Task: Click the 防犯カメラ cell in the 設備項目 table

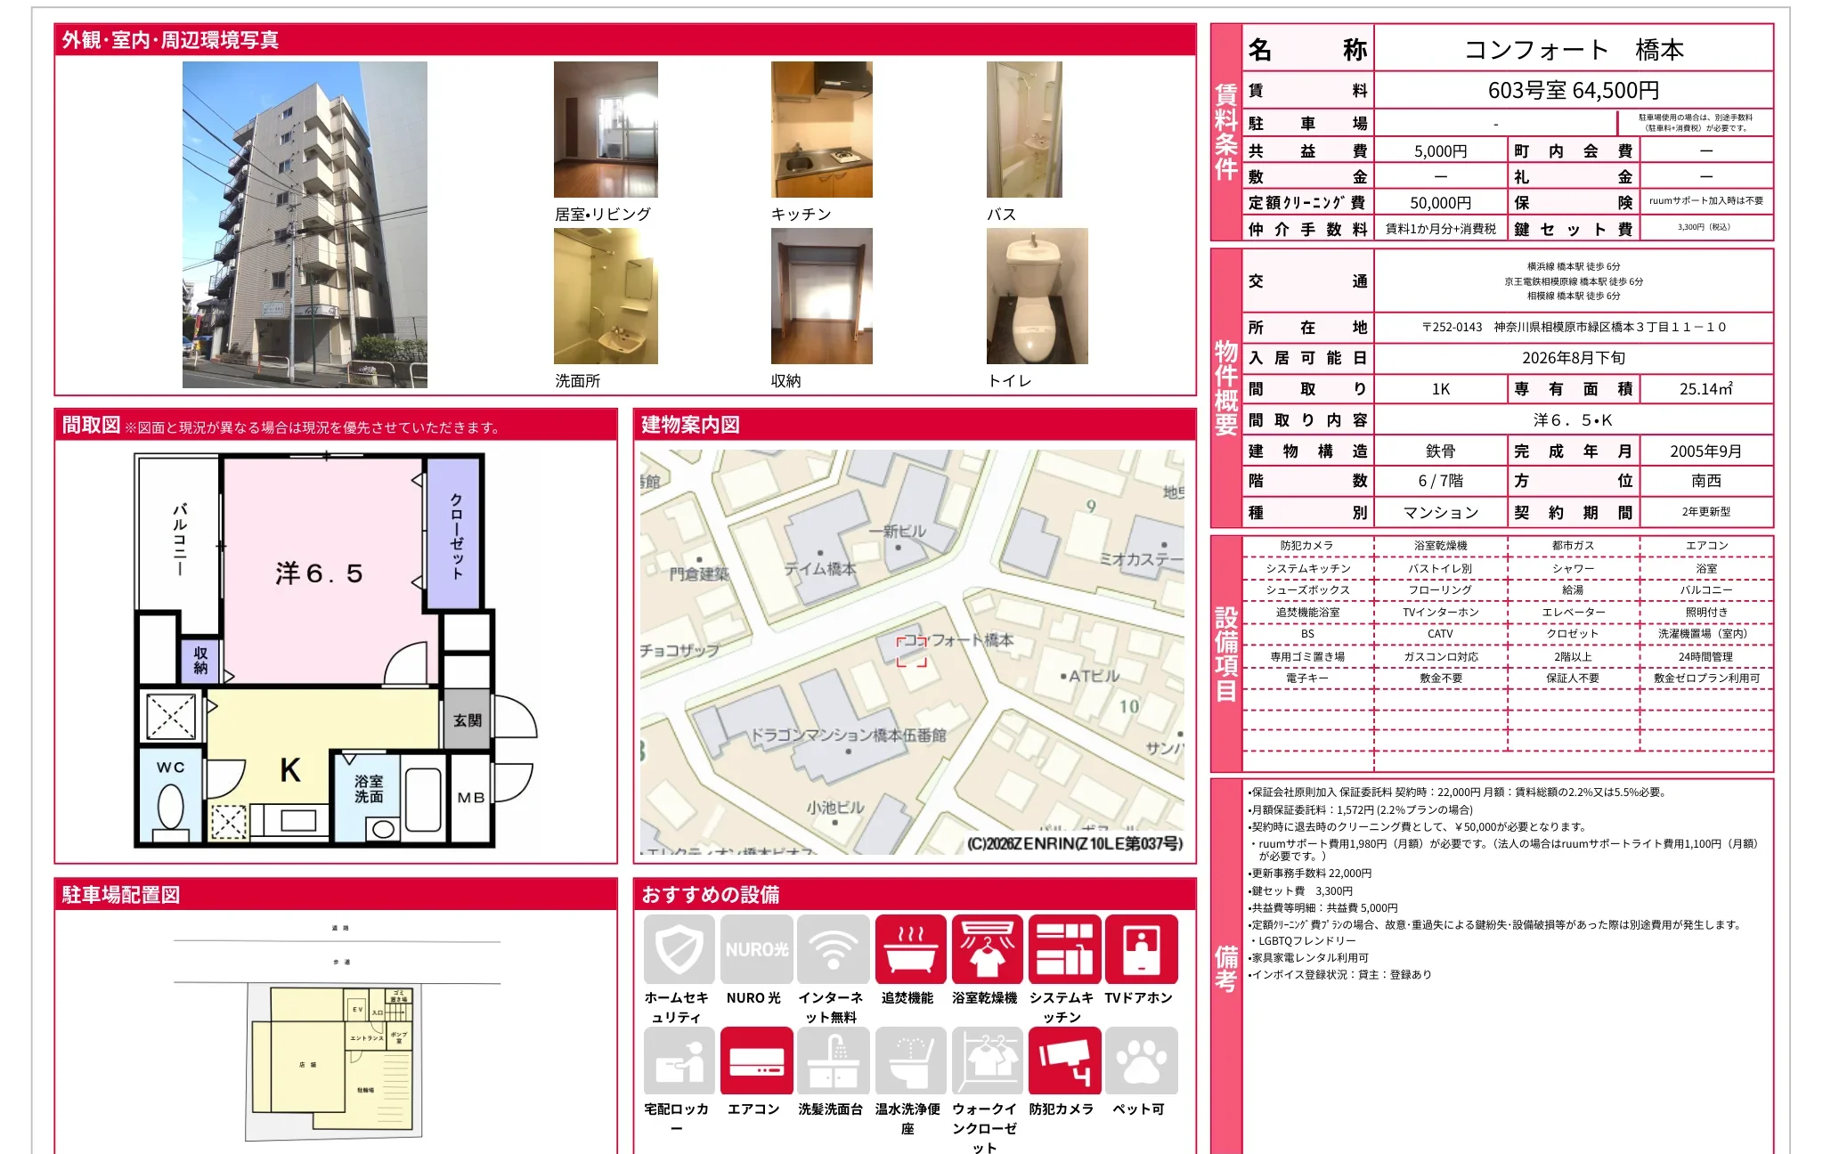Action: [1307, 546]
